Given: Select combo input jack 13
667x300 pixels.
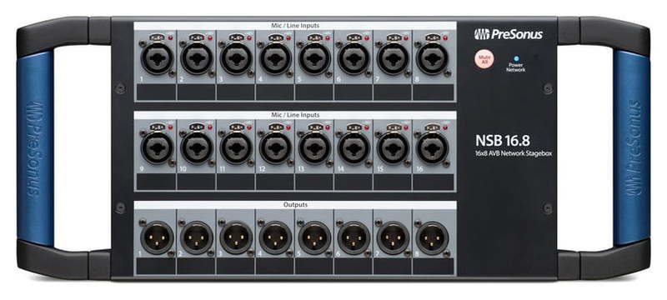Looking at the screenshot, I should 315,148.
